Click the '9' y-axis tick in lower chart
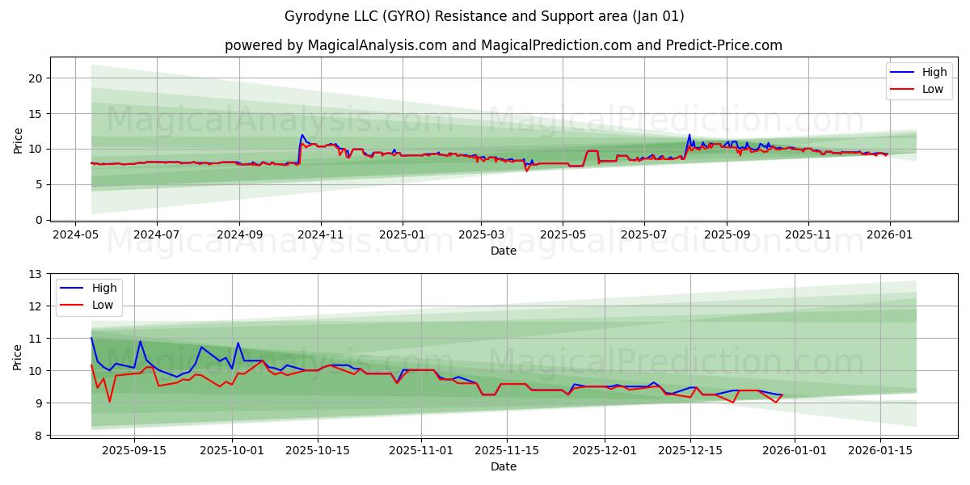The width and height of the screenshot is (970, 485). [38, 403]
